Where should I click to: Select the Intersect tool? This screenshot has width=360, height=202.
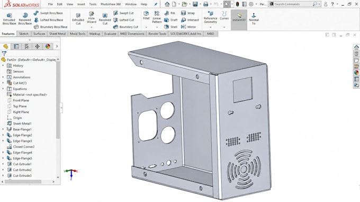[x=190, y=20]
